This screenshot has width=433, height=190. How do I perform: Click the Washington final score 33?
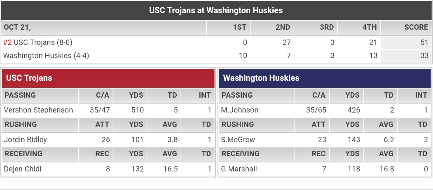(x=424, y=56)
